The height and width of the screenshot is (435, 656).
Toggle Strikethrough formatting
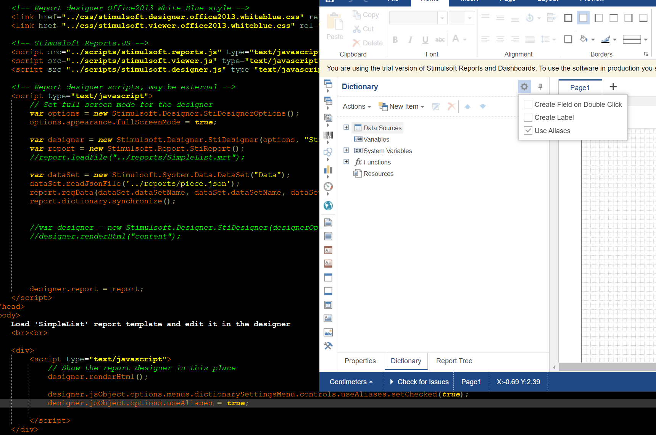pyautogui.click(x=440, y=39)
